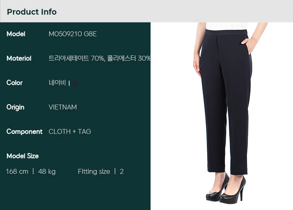Click the Fitting size label
The image size is (293, 210).
(94, 171)
